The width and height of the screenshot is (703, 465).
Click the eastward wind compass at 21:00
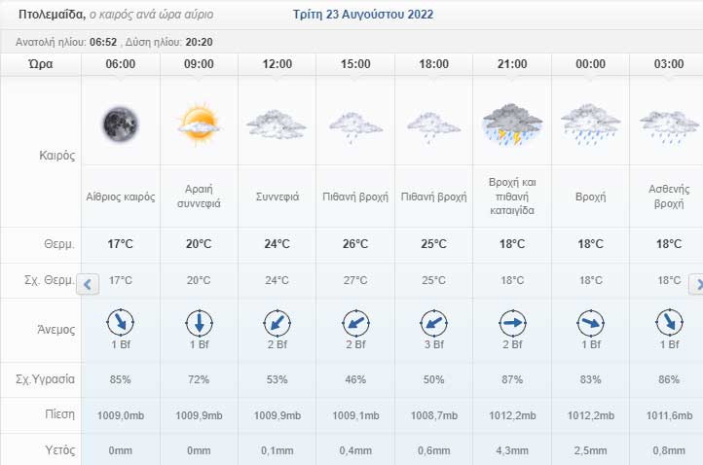coord(512,323)
